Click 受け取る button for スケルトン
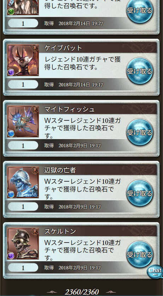This screenshot has height=296, width=163. pos(139,254)
